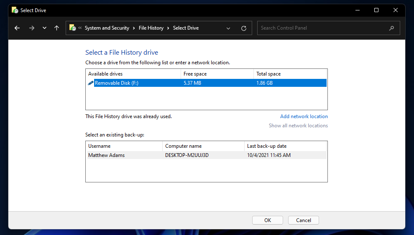Click the search magnifier icon

pos(391,28)
